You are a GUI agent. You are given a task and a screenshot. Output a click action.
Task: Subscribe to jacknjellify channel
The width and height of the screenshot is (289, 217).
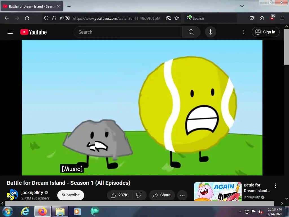[71, 195]
